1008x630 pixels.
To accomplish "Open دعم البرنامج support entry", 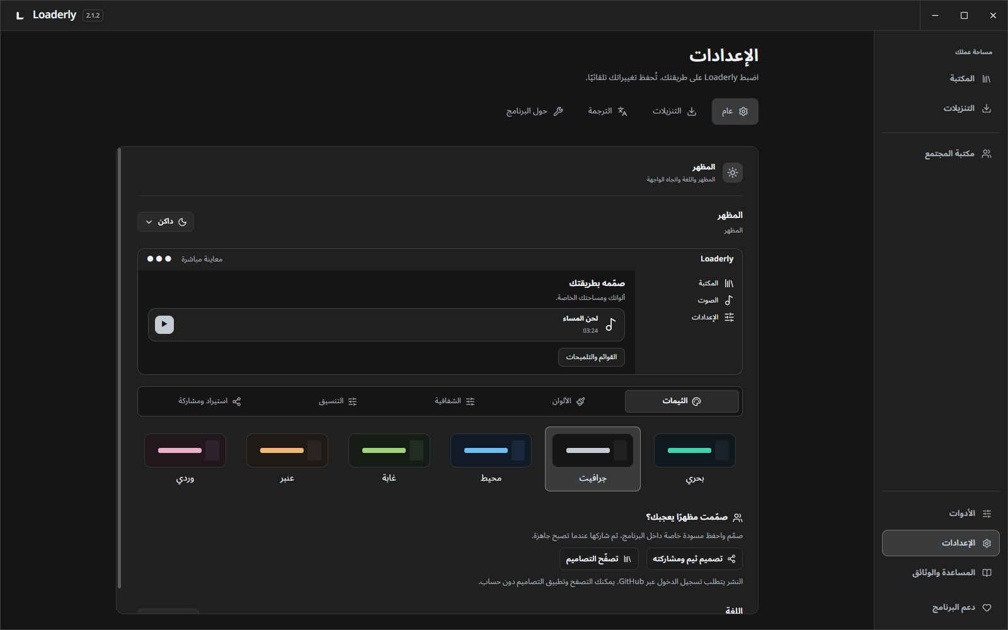I will tap(941, 607).
